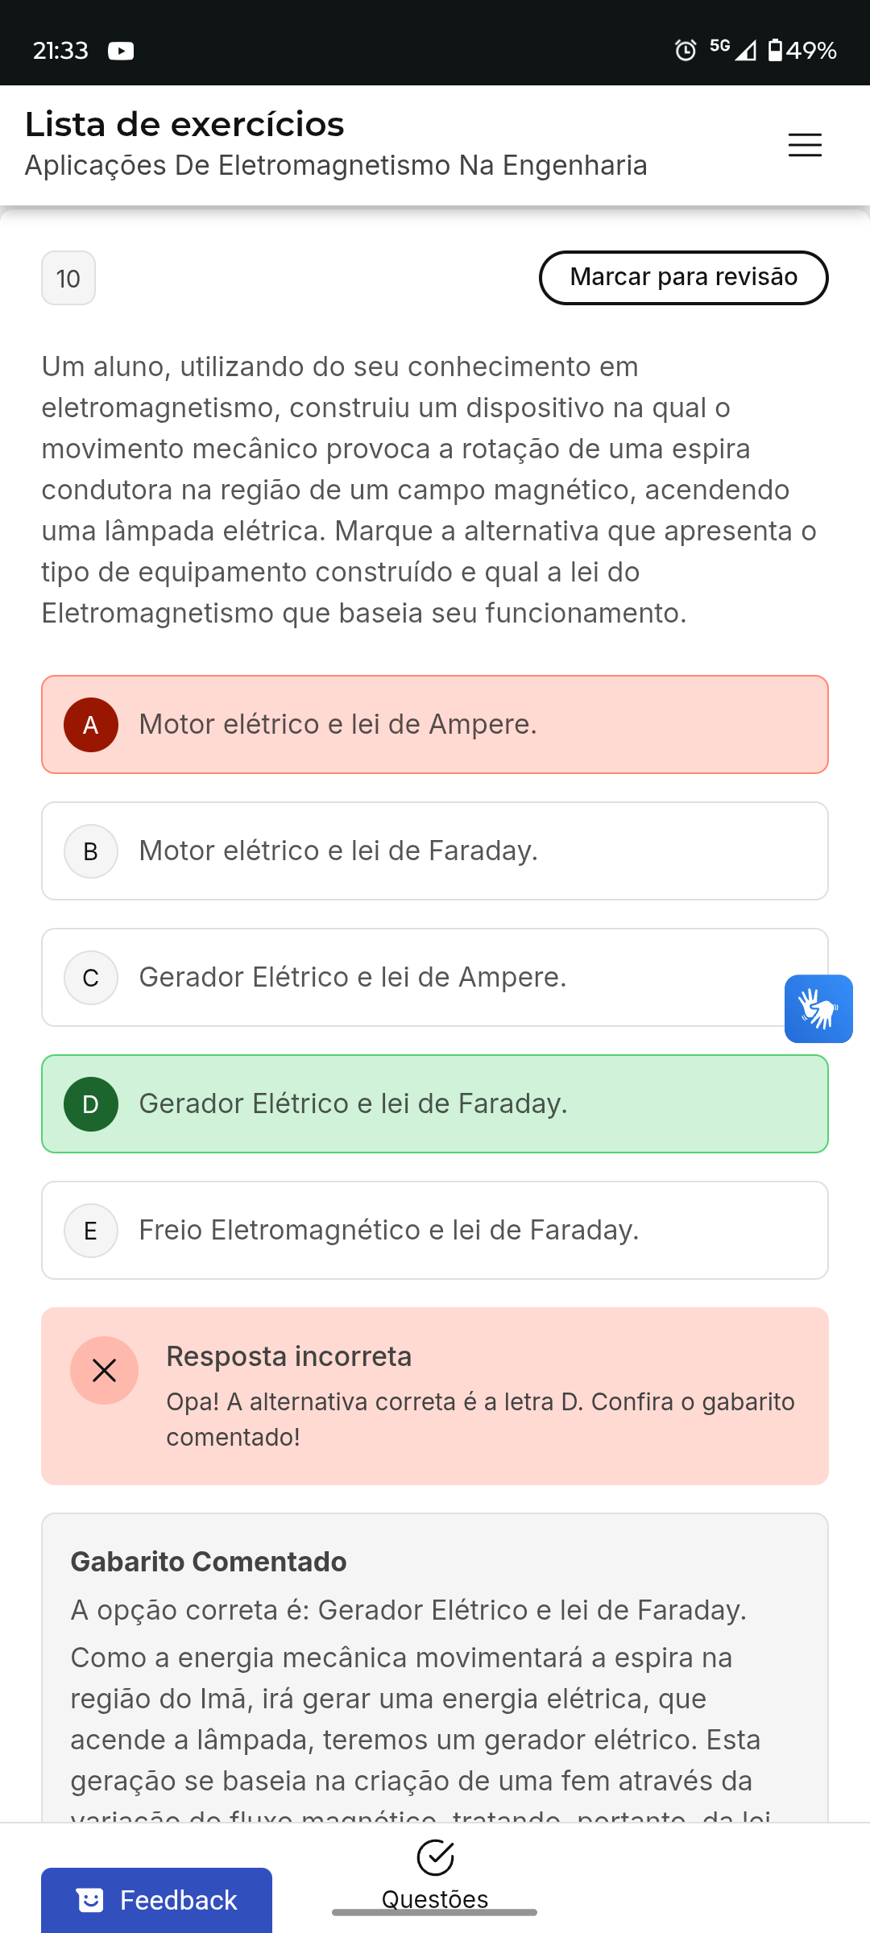Tap the Lista de exercícios title
870x1933 pixels.
pos(184,125)
